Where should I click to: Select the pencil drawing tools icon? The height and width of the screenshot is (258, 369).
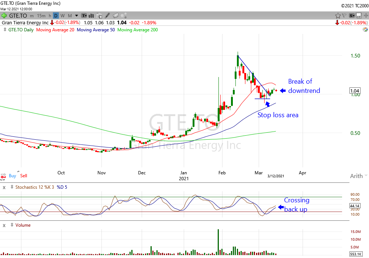click(107, 16)
